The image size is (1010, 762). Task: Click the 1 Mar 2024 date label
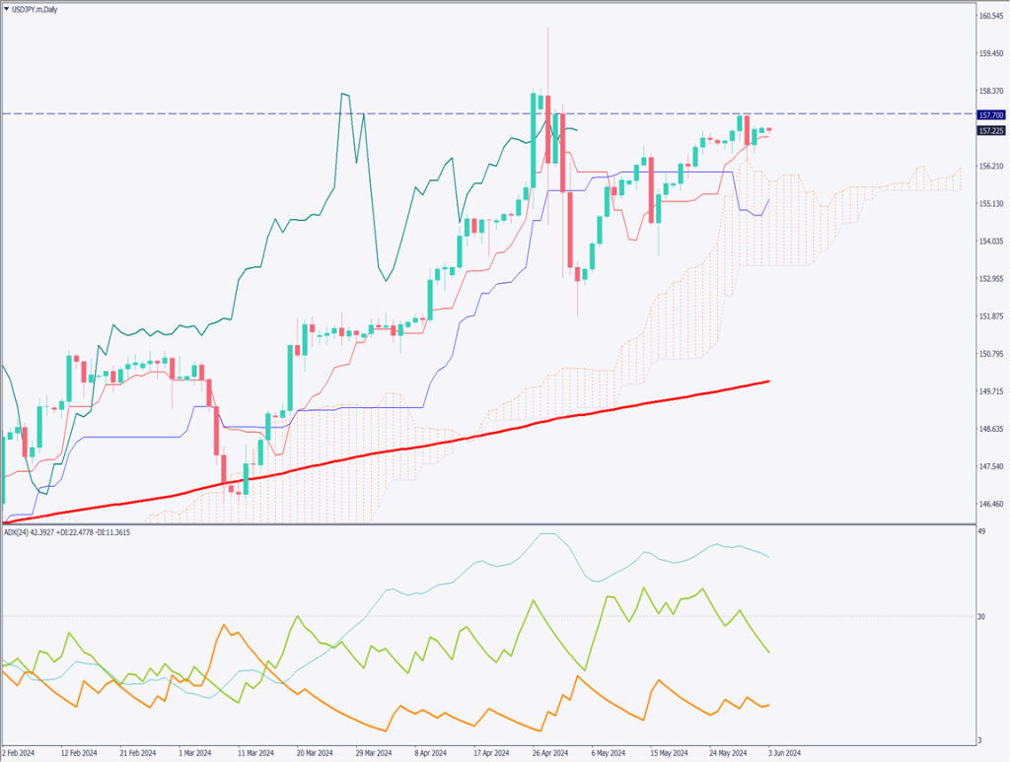(195, 753)
